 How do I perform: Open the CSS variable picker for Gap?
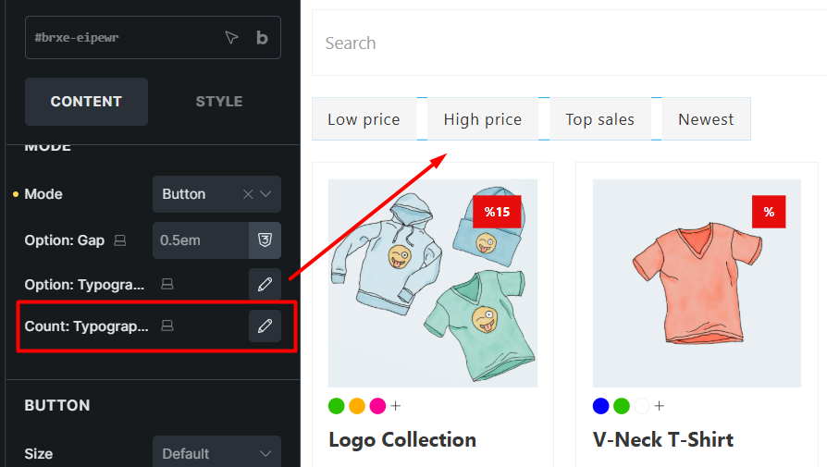click(x=265, y=240)
